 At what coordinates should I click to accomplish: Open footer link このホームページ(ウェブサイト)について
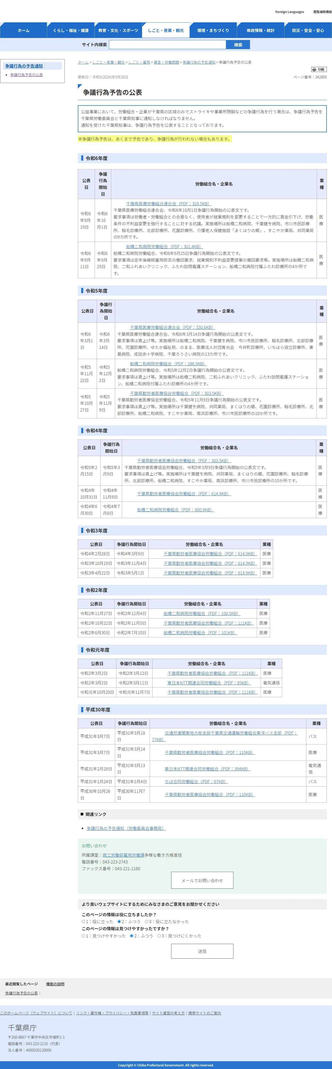[x=36, y=1013]
